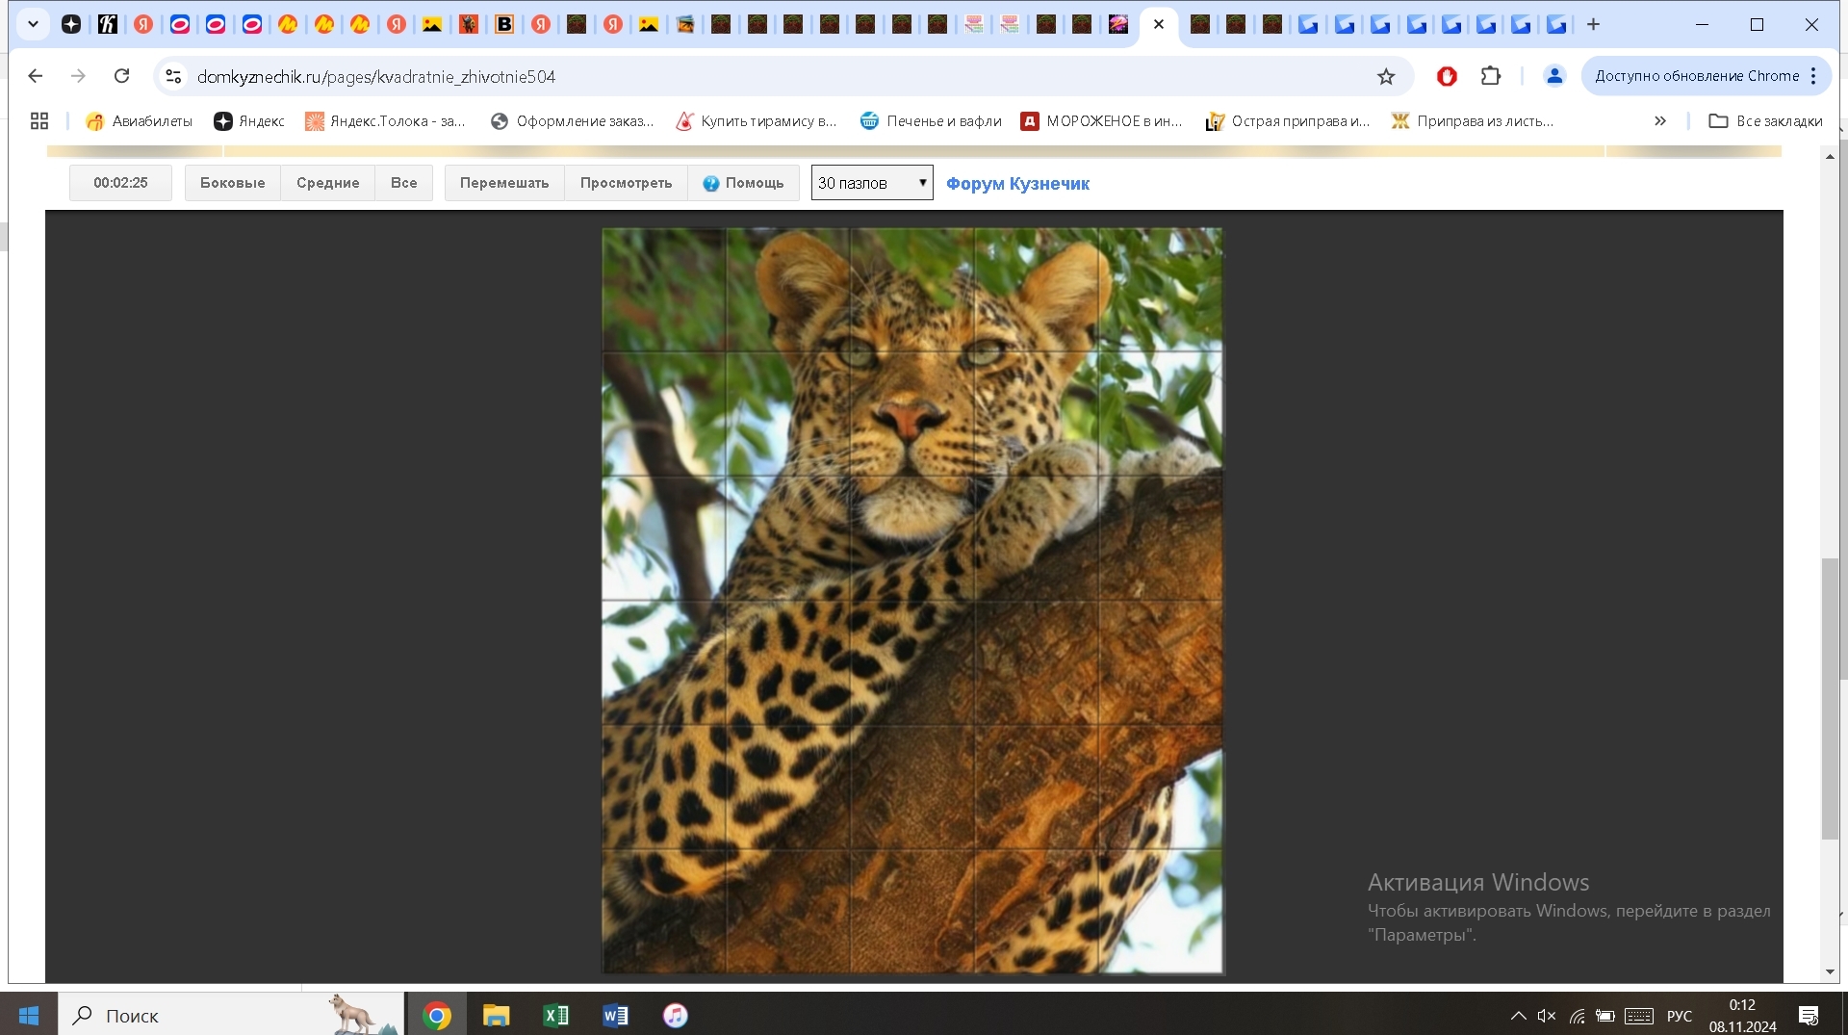The width and height of the screenshot is (1848, 1035).
Task: Expand the hidden bookmarks overflow chevron
Action: (x=1660, y=121)
